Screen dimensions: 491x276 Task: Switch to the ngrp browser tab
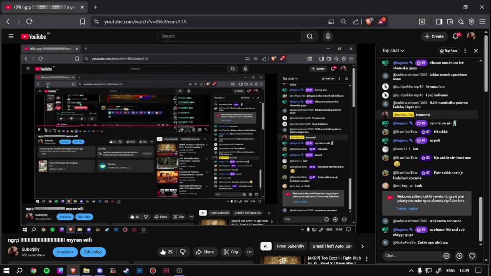44,7
